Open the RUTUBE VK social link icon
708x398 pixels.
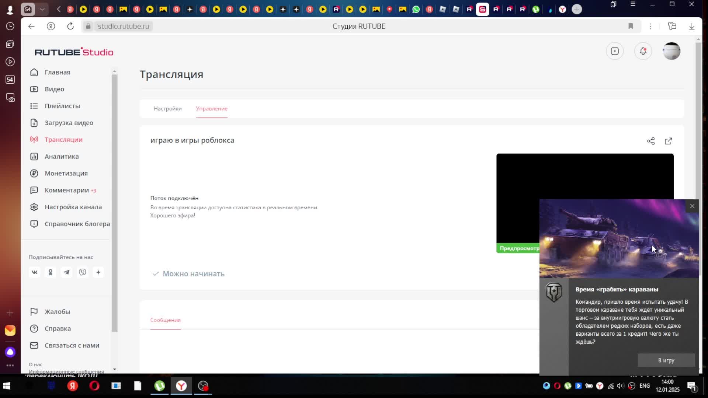coord(34,272)
